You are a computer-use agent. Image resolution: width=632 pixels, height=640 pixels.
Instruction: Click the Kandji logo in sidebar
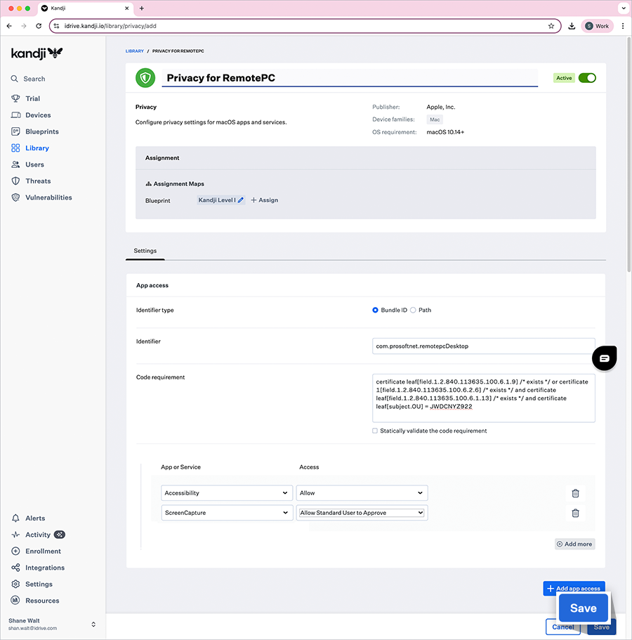37,53
